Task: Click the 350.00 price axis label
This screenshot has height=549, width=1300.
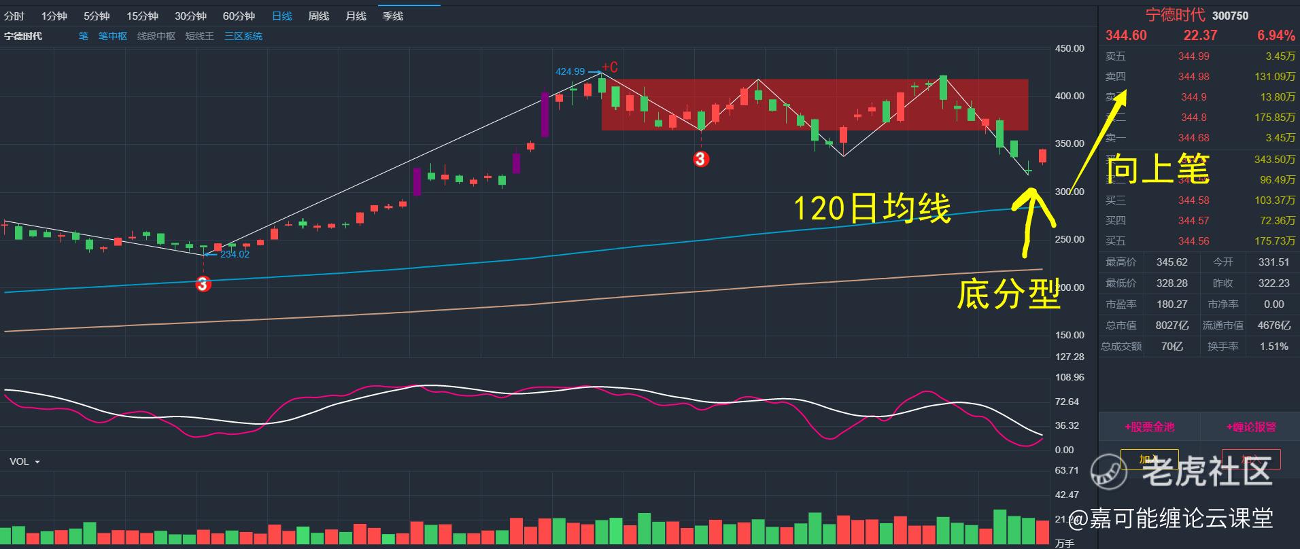Action: [x=1070, y=143]
